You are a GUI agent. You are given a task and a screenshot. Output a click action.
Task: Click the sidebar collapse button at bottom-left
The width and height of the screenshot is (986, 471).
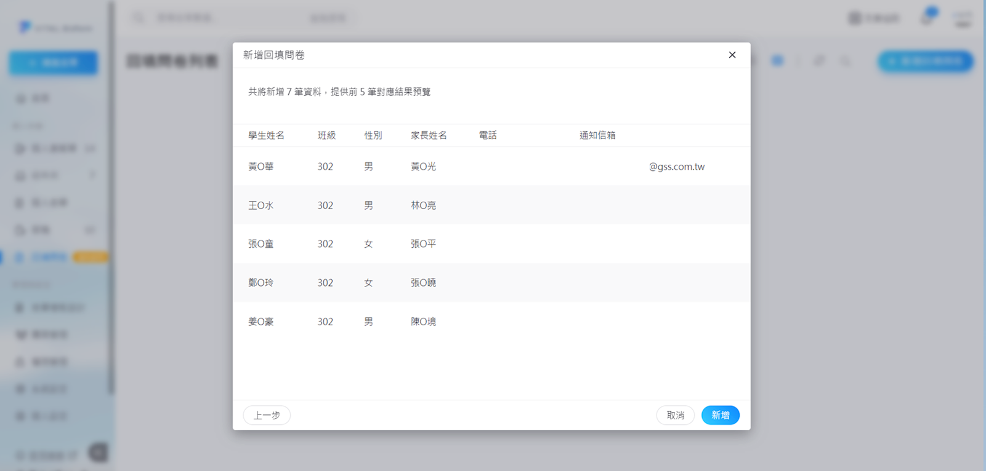click(98, 453)
